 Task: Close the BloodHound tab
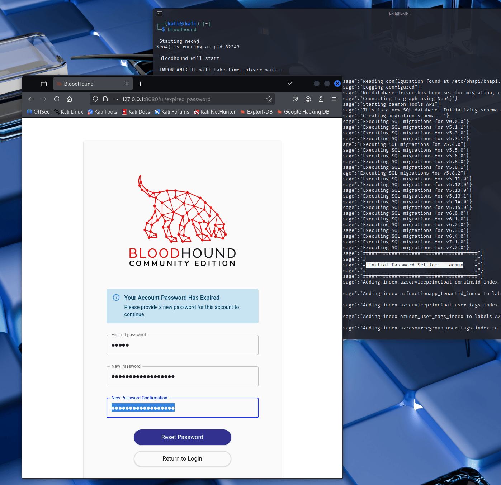coord(127,84)
